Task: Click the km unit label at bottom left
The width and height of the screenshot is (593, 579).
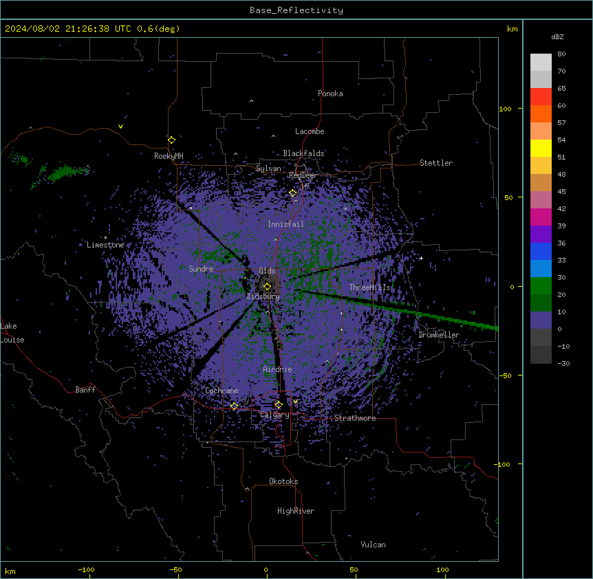Action: pos(10,571)
